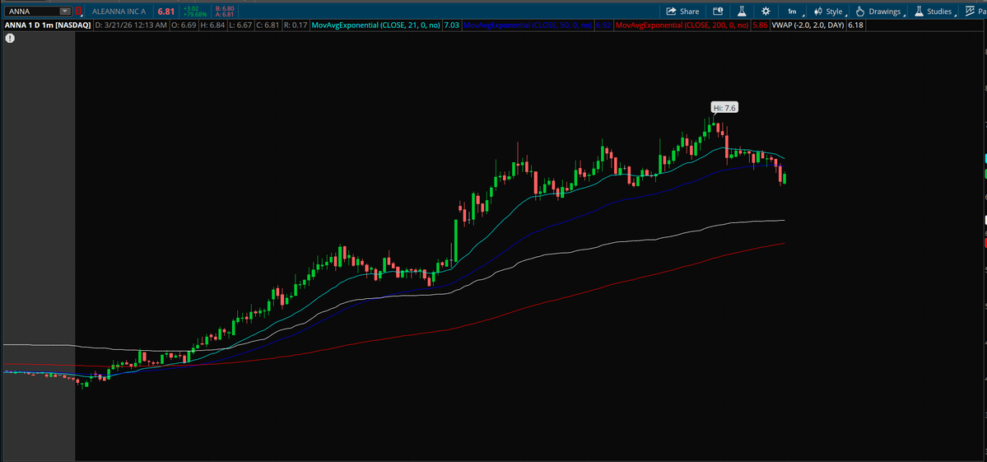
Task: Click the open value O: 6.69
Action: pos(184,26)
